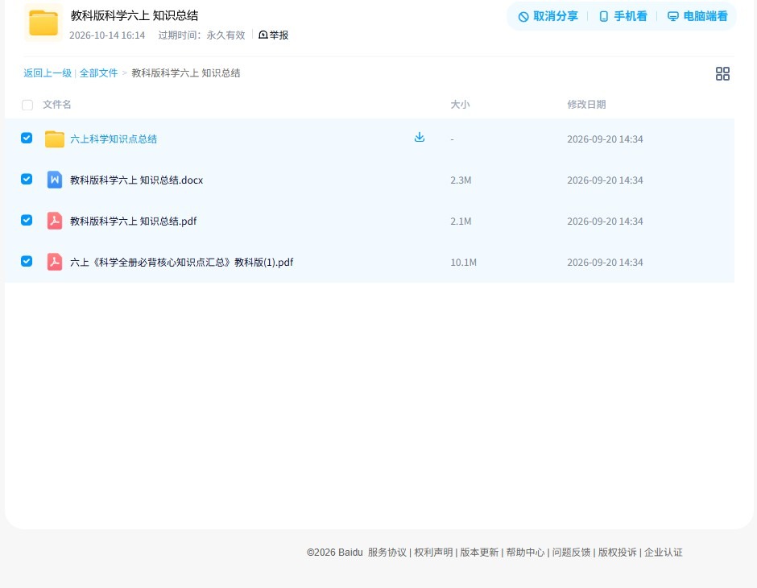
Task: Open 问题反馈 footer link
Action: tap(572, 553)
